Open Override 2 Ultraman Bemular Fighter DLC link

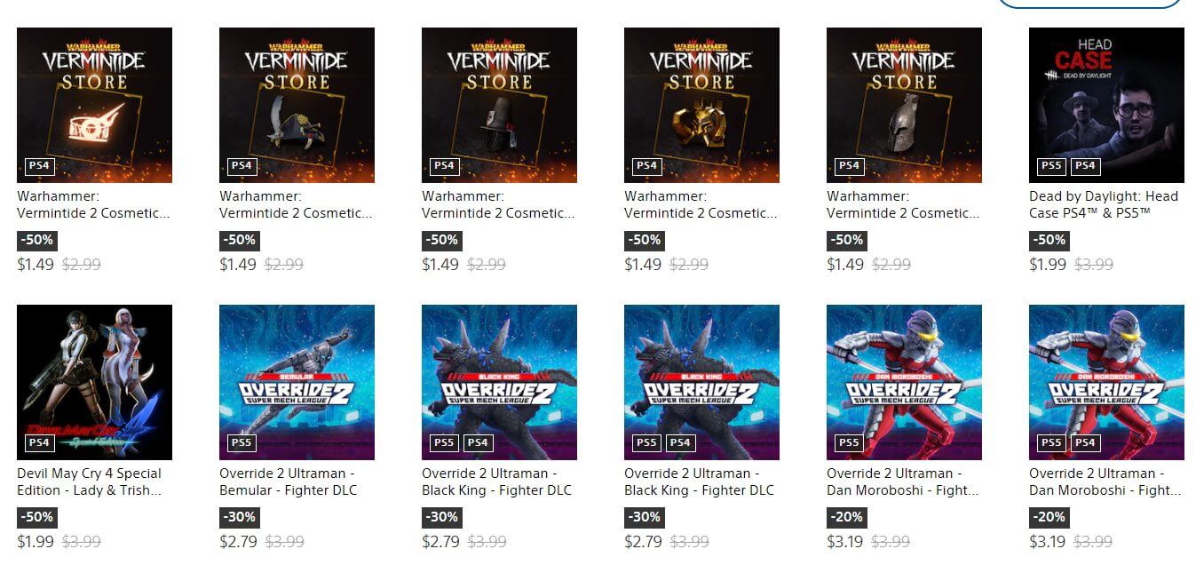(289, 481)
